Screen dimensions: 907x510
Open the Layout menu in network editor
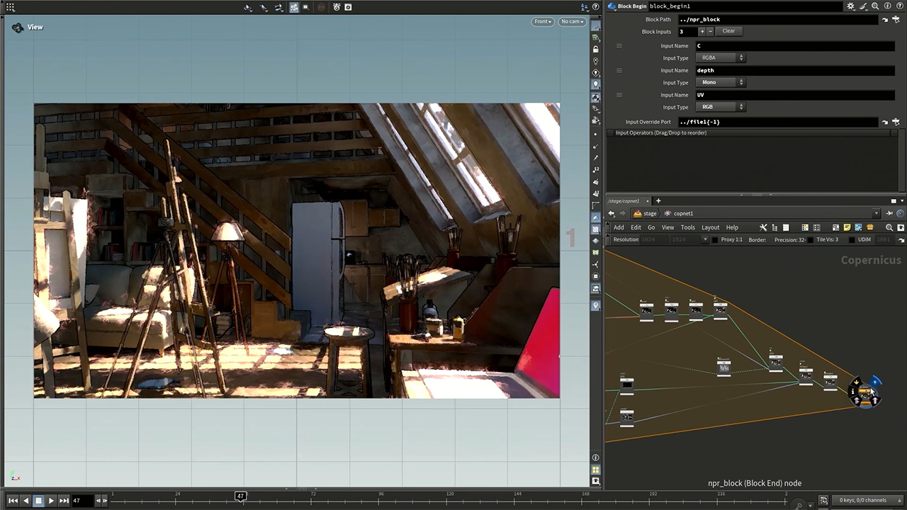pos(710,227)
